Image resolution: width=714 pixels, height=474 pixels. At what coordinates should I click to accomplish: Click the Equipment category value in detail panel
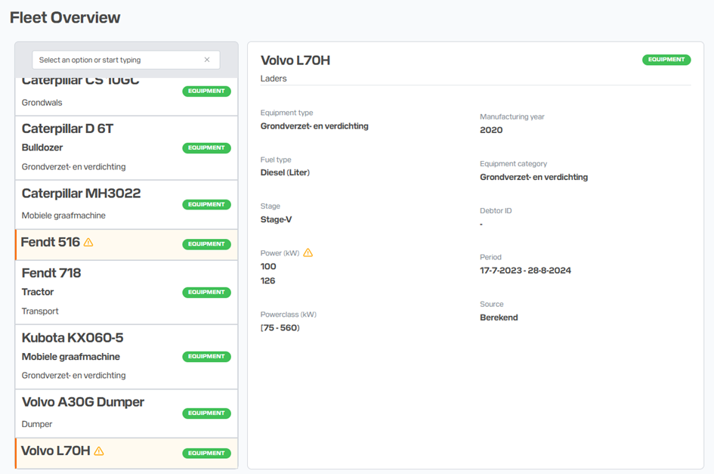click(x=533, y=178)
